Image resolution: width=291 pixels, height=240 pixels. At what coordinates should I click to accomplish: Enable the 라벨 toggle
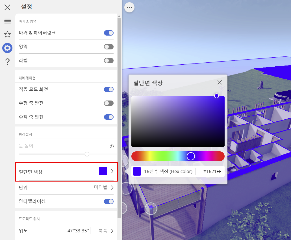click(109, 60)
